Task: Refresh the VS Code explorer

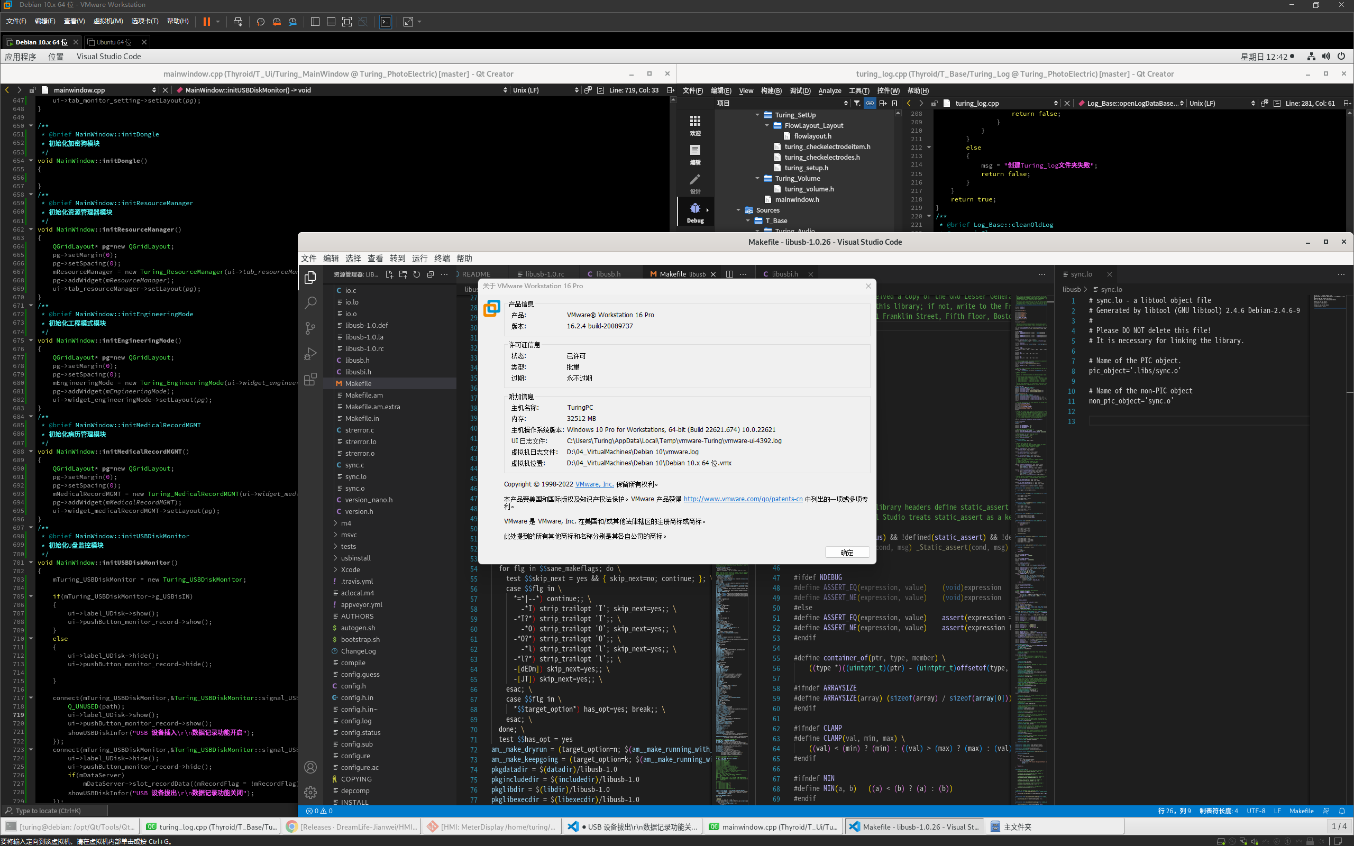Action: pyautogui.click(x=417, y=274)
